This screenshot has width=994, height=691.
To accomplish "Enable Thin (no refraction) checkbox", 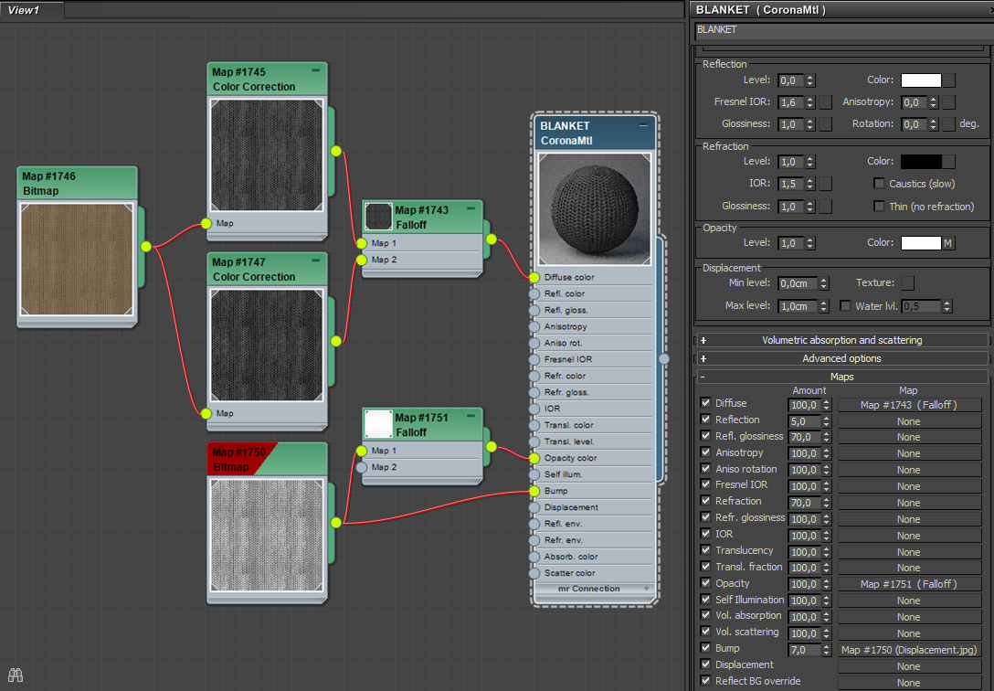I will [x=879, y=206].
